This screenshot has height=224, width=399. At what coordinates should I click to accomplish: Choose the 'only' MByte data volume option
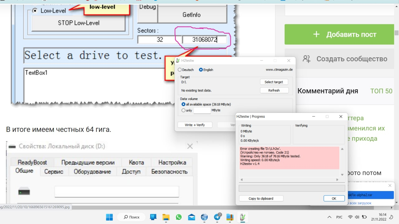[x=183, y=110]
